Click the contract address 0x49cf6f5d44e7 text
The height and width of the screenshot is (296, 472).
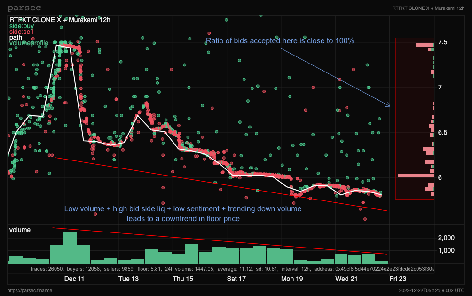(374, 269)
